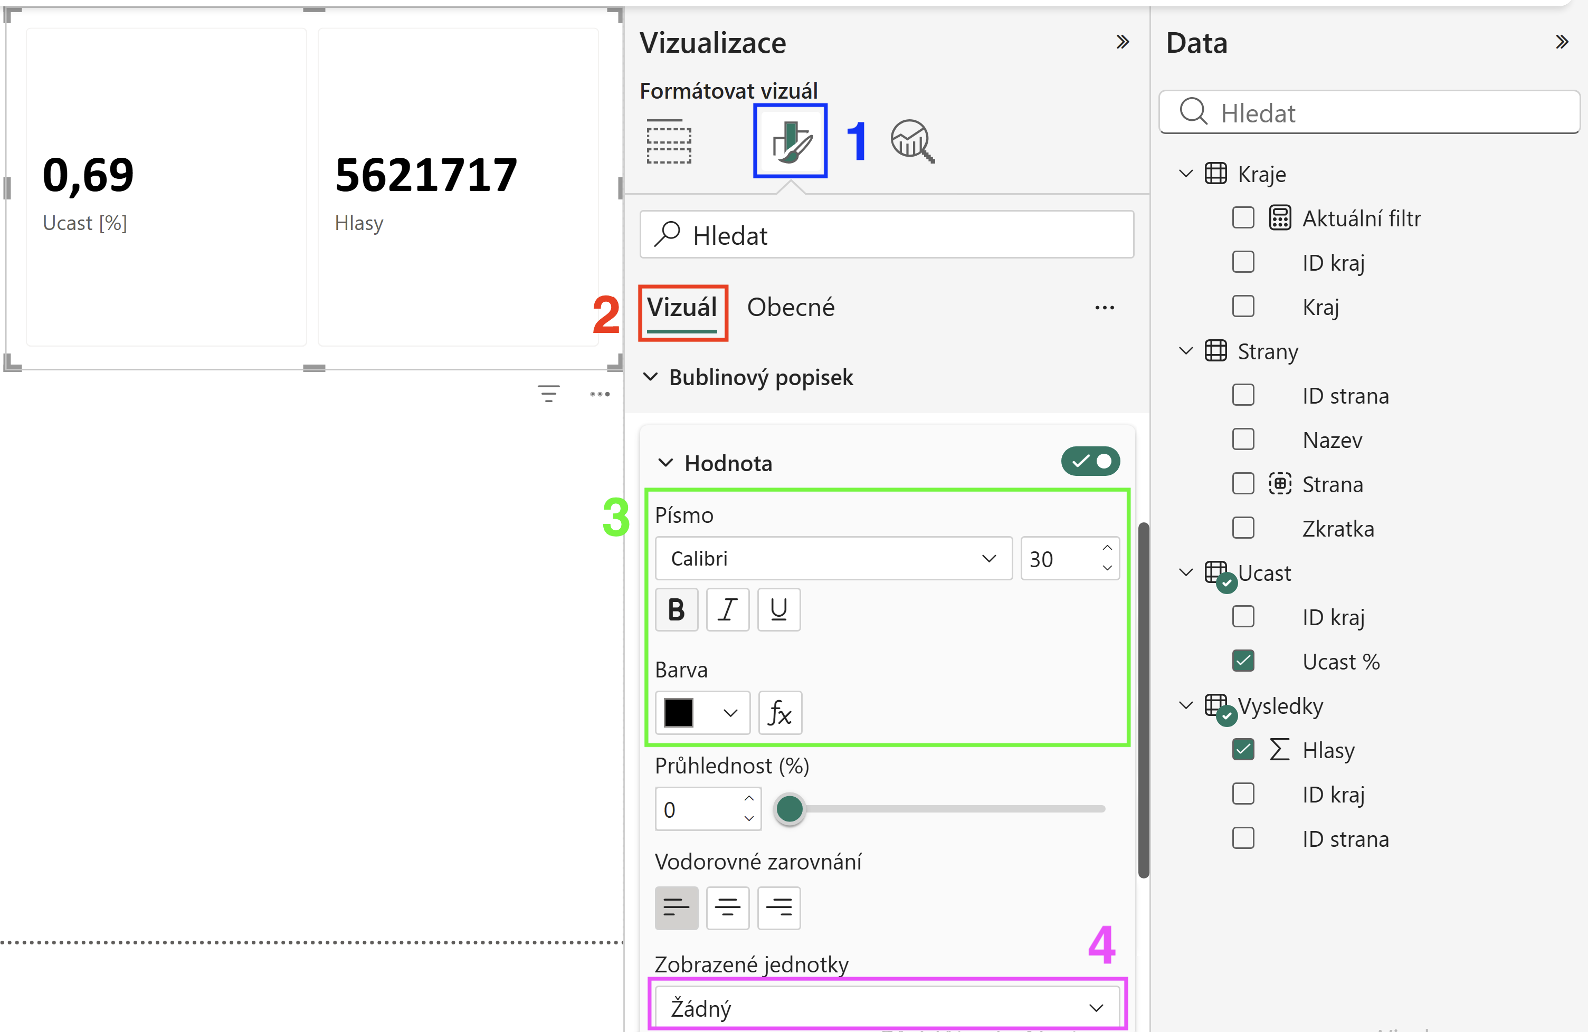This screenshot has height=1032, width=1588.
Task: Increase the font size 30 stepper
Action: click(x=1108, y=548)
